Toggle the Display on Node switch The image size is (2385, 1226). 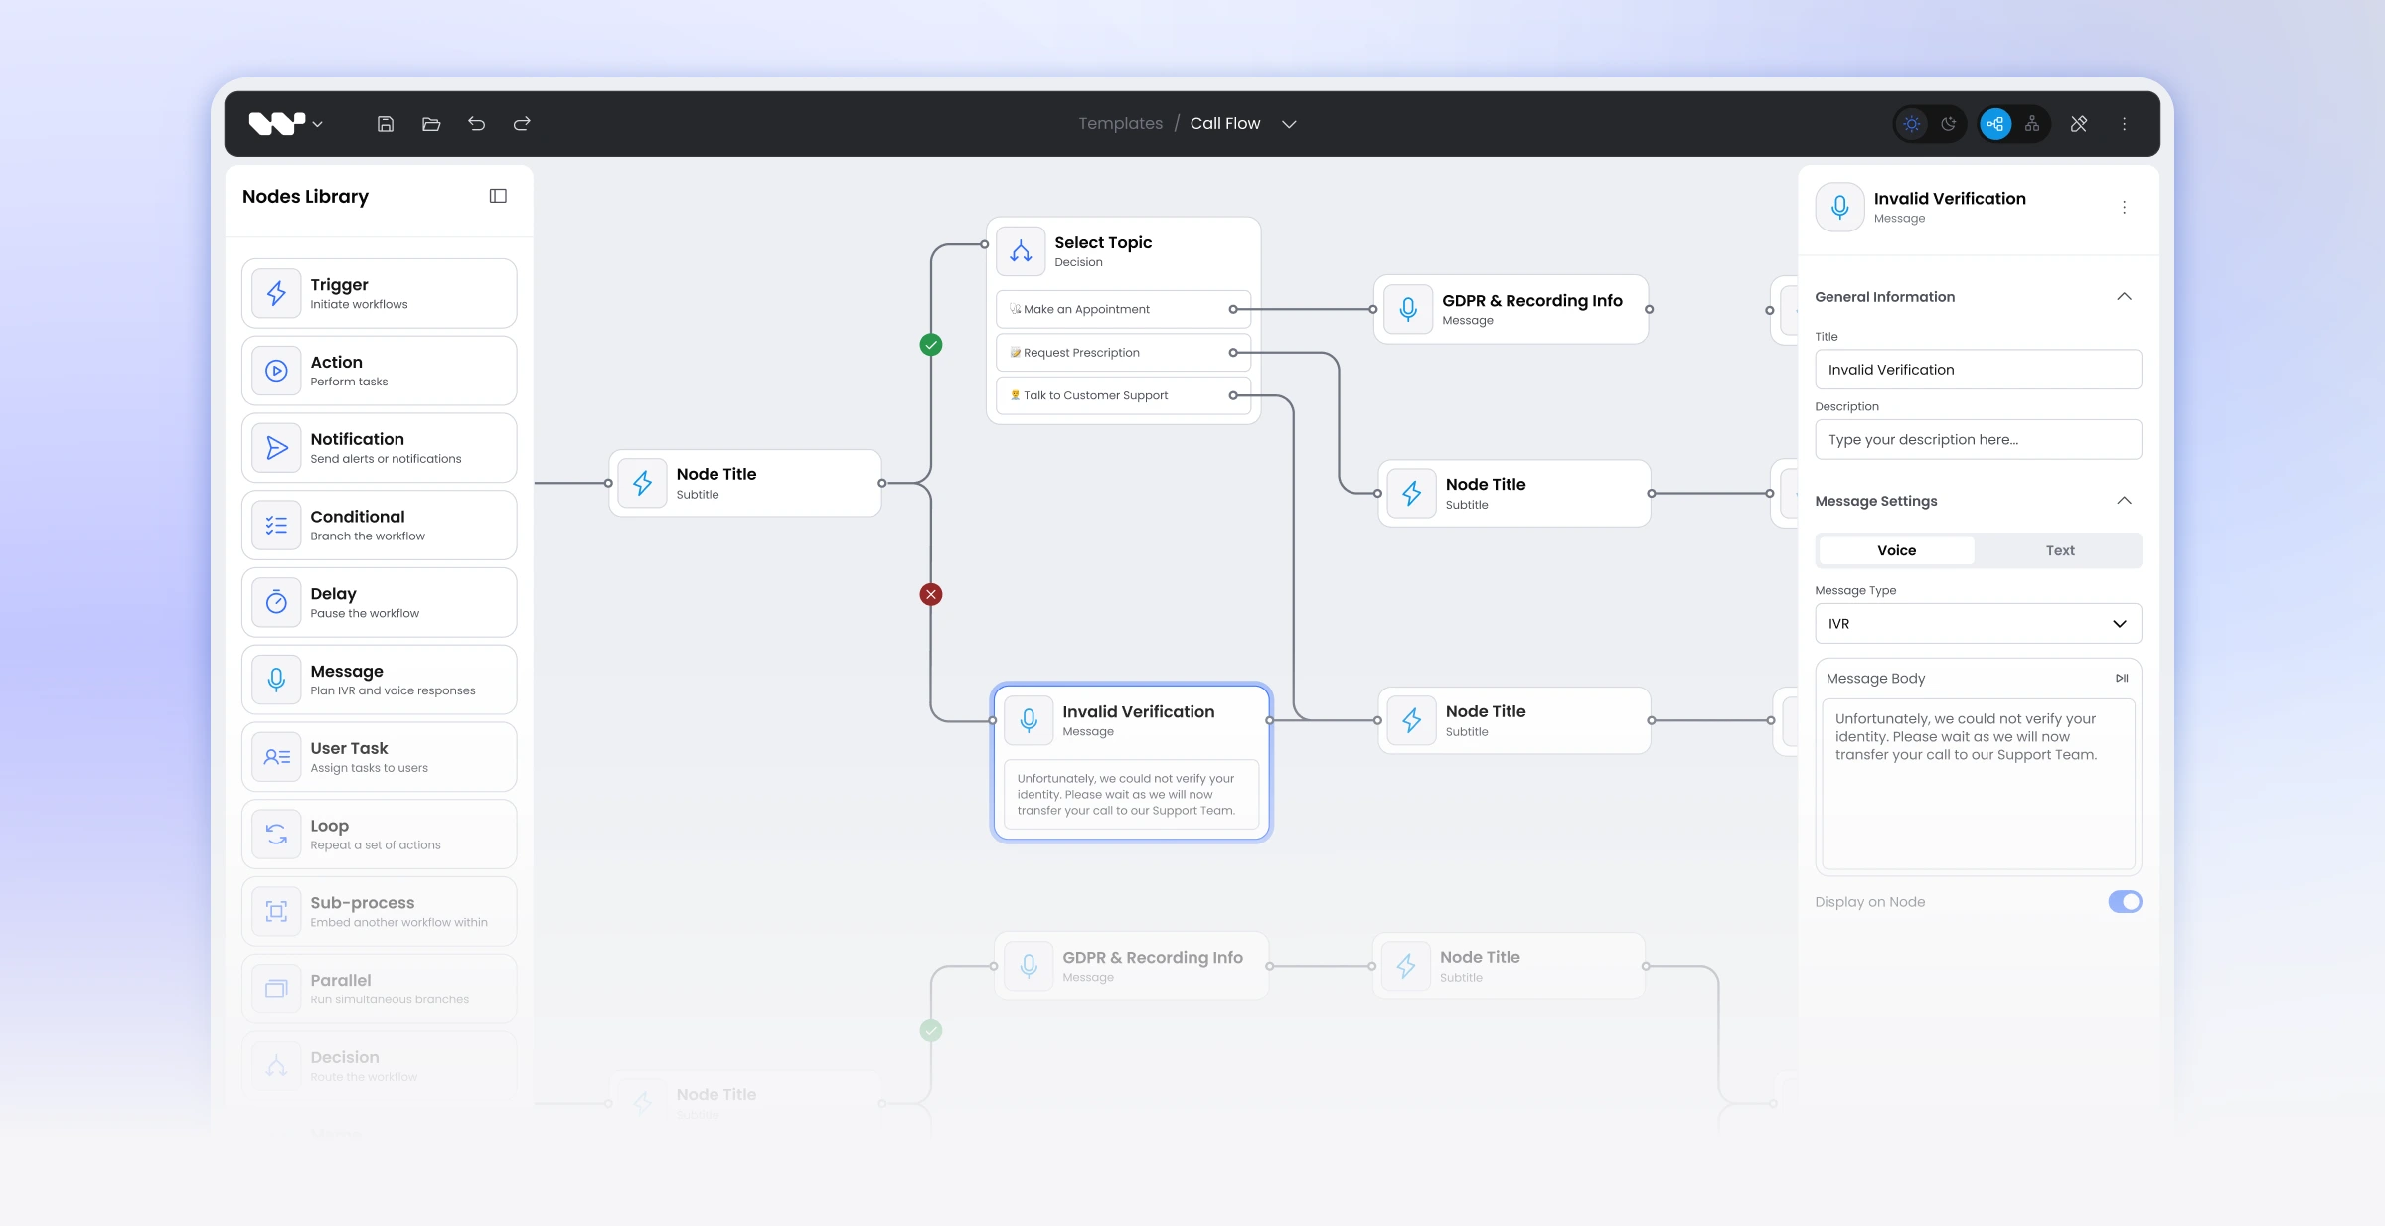click(x=2125, y=902)
